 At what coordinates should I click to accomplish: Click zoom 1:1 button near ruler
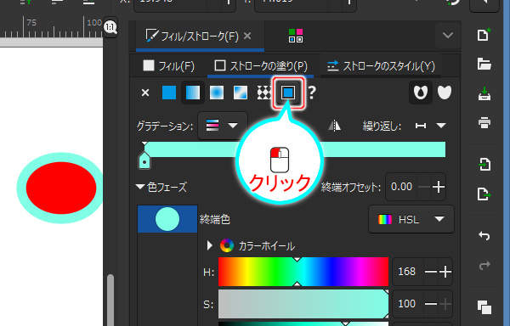click(110, 27)
